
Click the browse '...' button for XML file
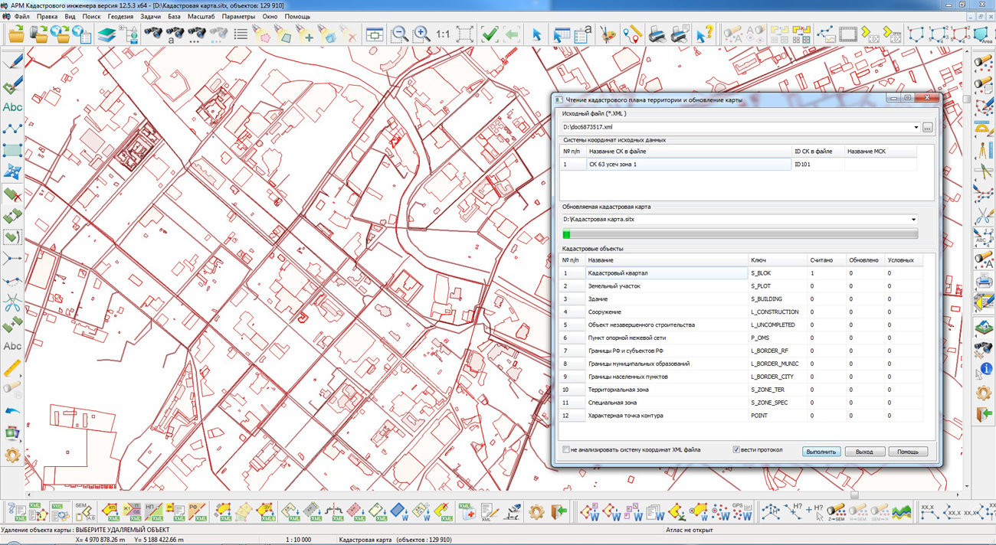[927, 128]
